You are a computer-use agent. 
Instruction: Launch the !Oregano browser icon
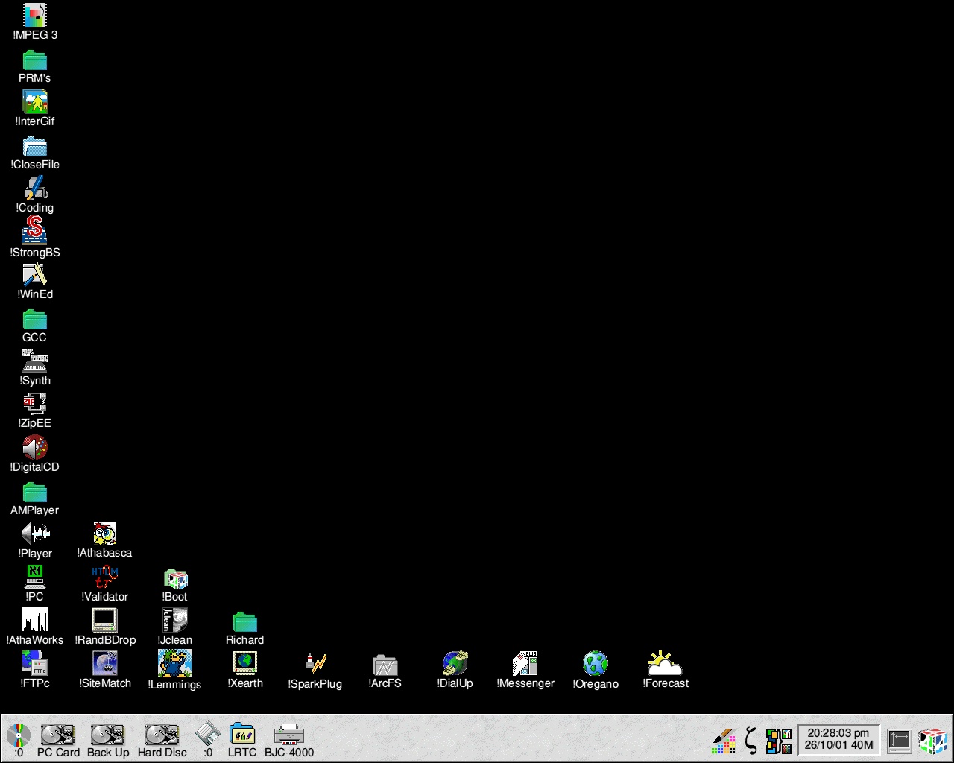point(596,671)
